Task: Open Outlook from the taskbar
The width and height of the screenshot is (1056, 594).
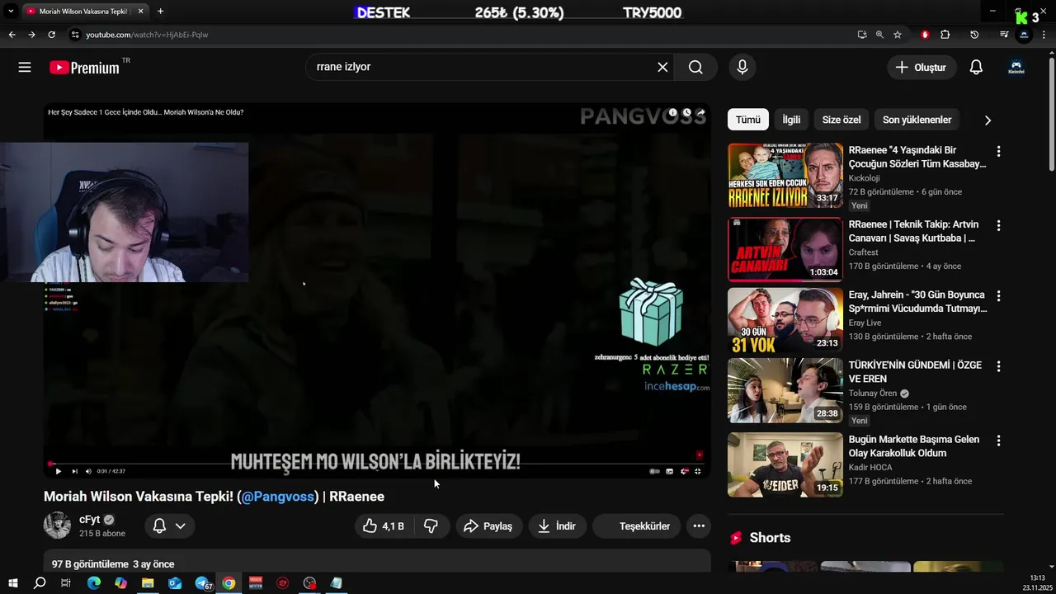Action: 175,583
